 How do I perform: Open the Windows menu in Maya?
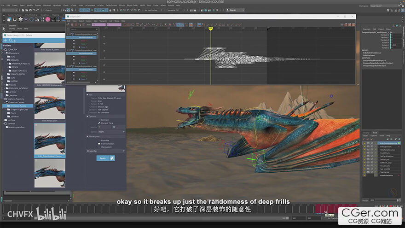(x=47, y=5)
